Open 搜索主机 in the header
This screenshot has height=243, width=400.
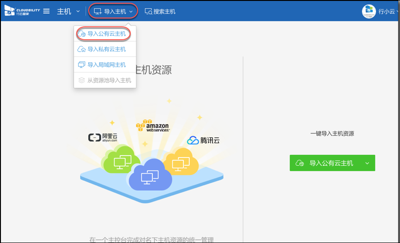pyautogui.click(x=160, y=12)
